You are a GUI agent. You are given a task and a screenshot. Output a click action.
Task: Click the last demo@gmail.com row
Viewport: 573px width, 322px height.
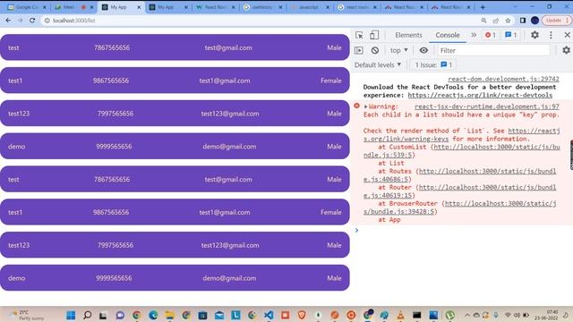(x=175, y=278)
